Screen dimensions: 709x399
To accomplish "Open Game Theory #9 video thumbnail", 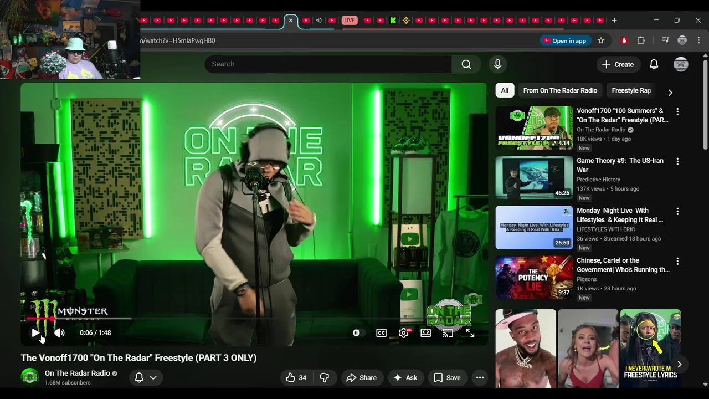I will 534,178.
